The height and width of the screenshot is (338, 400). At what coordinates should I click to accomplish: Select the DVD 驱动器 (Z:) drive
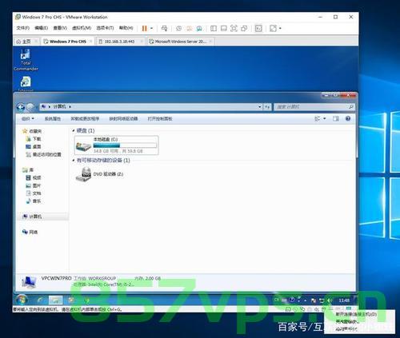pyautogui.click(x=100, y=174)
